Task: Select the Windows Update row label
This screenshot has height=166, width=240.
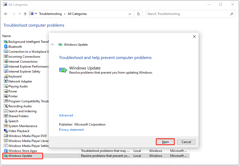Action: (x=20, y=156)
